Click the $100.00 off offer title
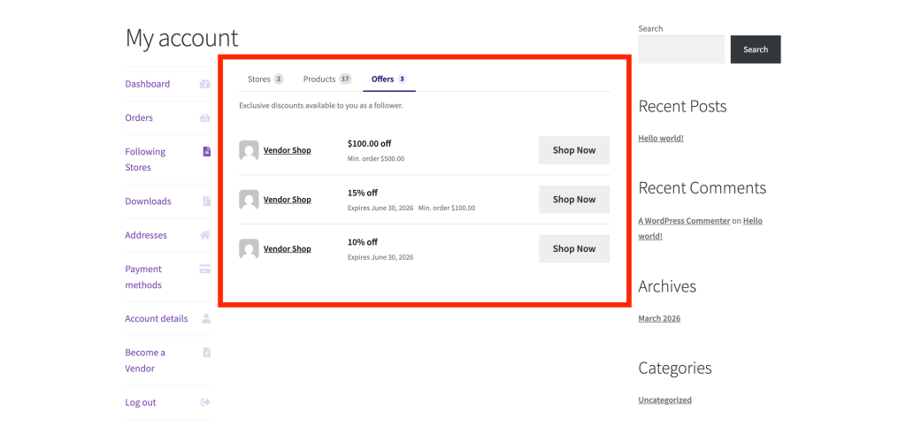This screenshot has width=906, height=433. [369, 143]
